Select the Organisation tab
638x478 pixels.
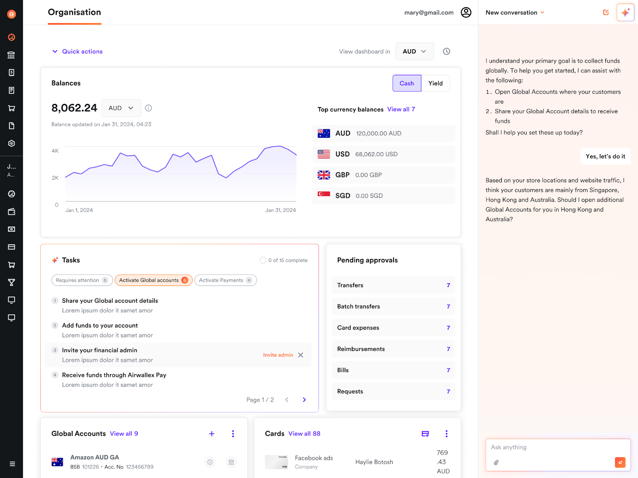point(75,12)
